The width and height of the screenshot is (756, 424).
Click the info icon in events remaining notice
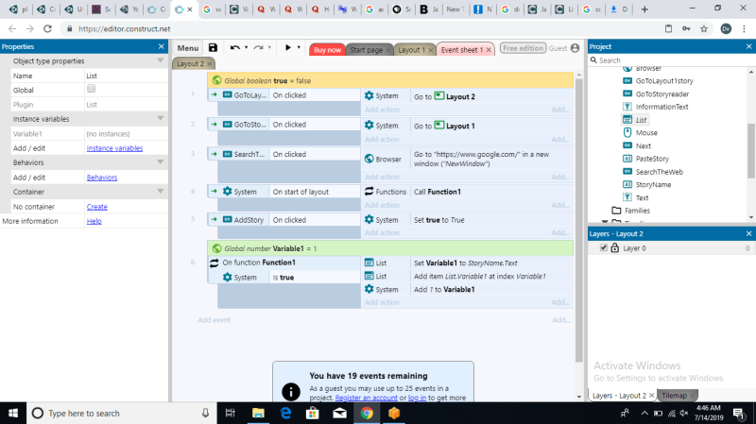point(291,392)
